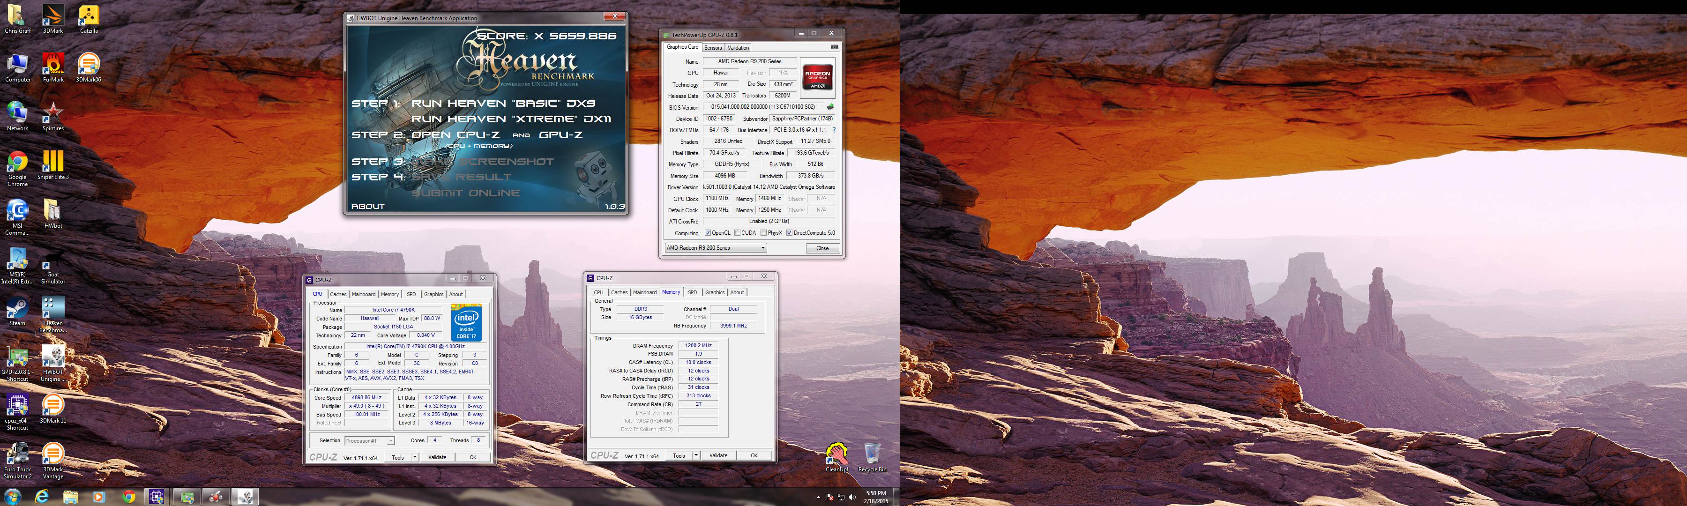This screenshot has width=1687, height=506.
Task: Switch to Sensors tab in GPU-Z
Action: (x=713, y=48)
